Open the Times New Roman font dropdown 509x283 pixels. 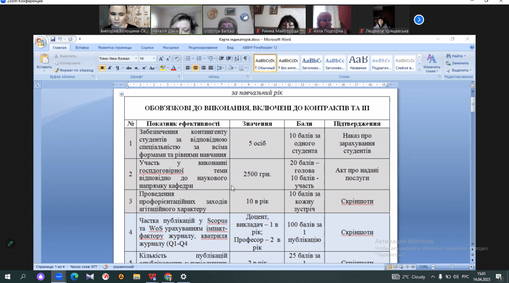click(136, 59)
